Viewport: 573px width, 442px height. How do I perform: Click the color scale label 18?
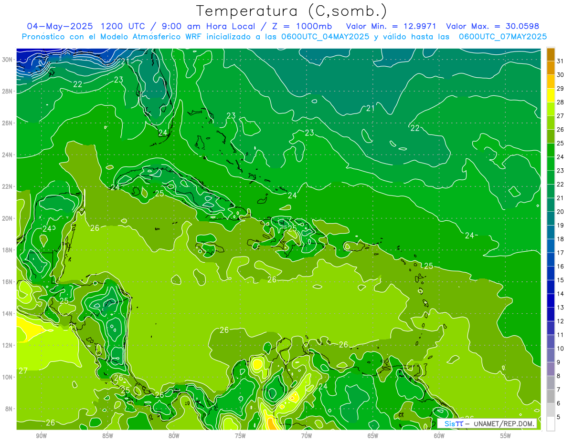(x=561, y=239)
